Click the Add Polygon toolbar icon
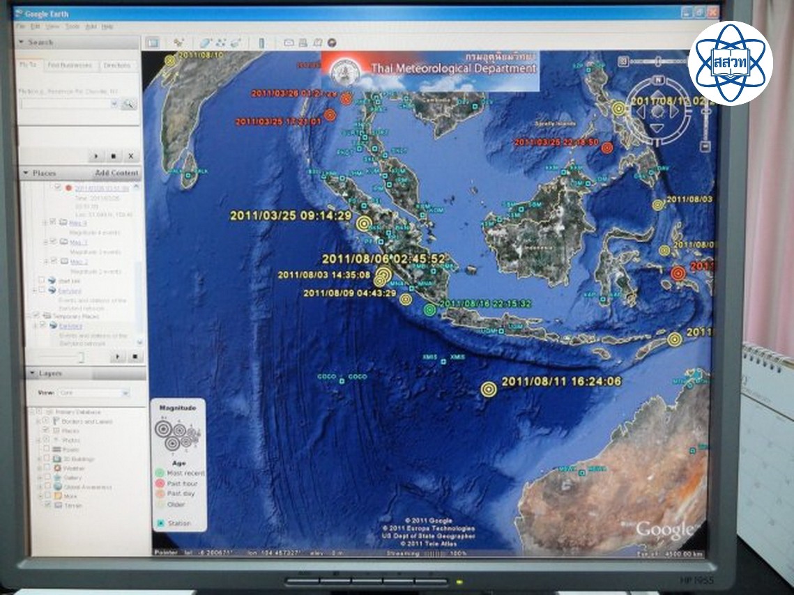This screenshot has height=595, width=794. (x=206, y=42)
